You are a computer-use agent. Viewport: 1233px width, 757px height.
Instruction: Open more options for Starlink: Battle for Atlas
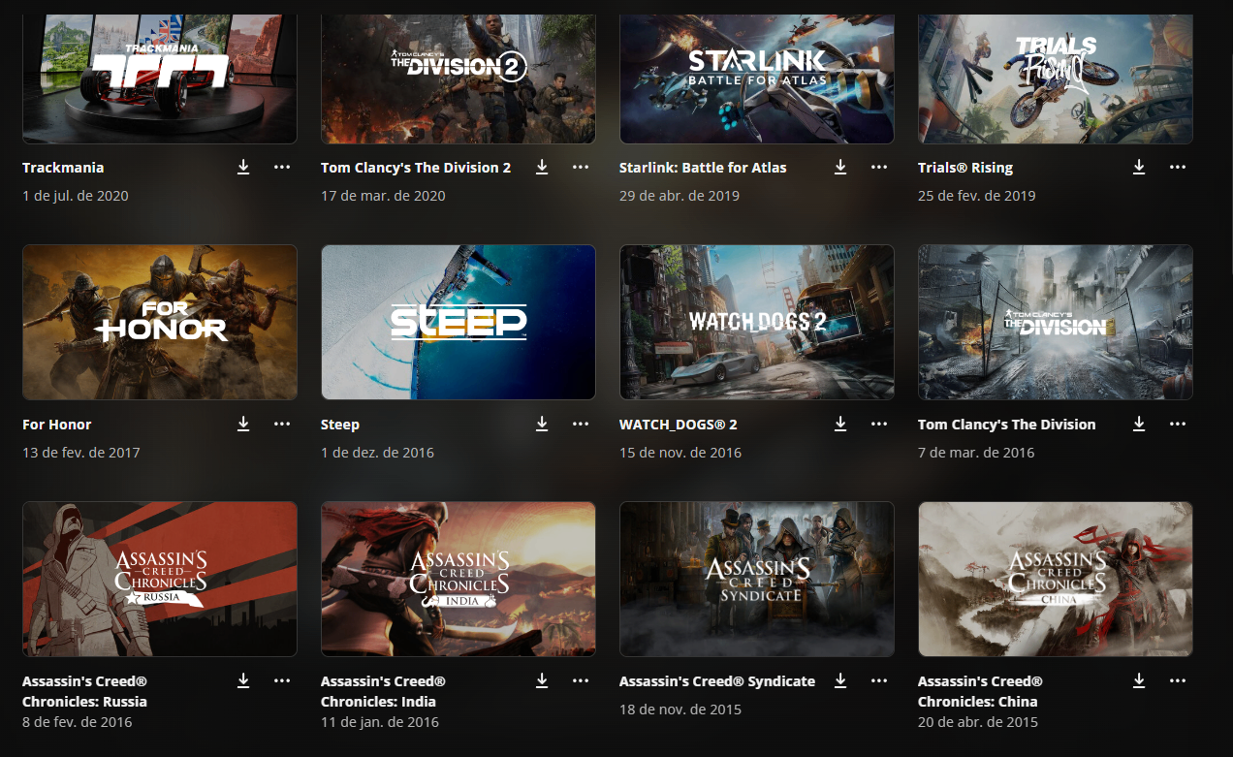(879, 168)
